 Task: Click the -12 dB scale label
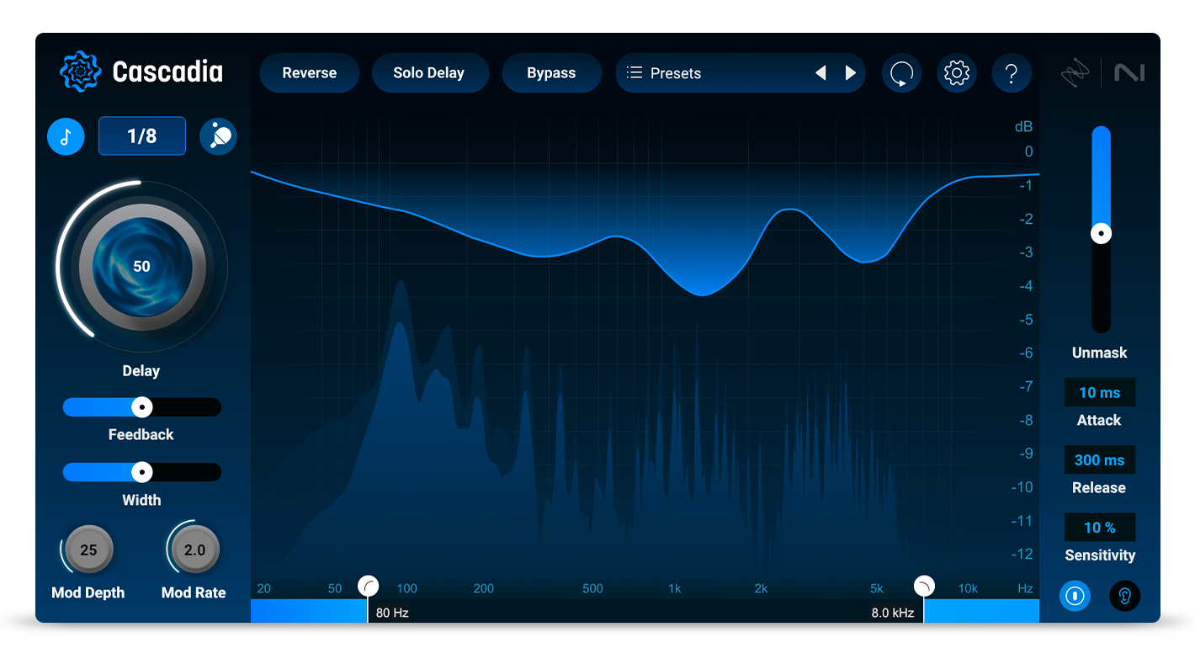point(1022,555)
